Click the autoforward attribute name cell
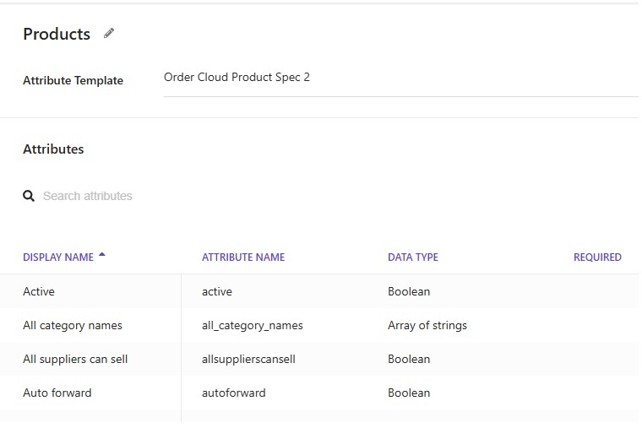This screenshot has width=642, height=428. 233,393
